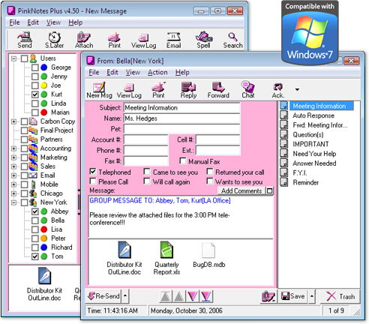369x324 pixels.
Task: Collapse the New York tree node
Action: [x=14, y=202]
